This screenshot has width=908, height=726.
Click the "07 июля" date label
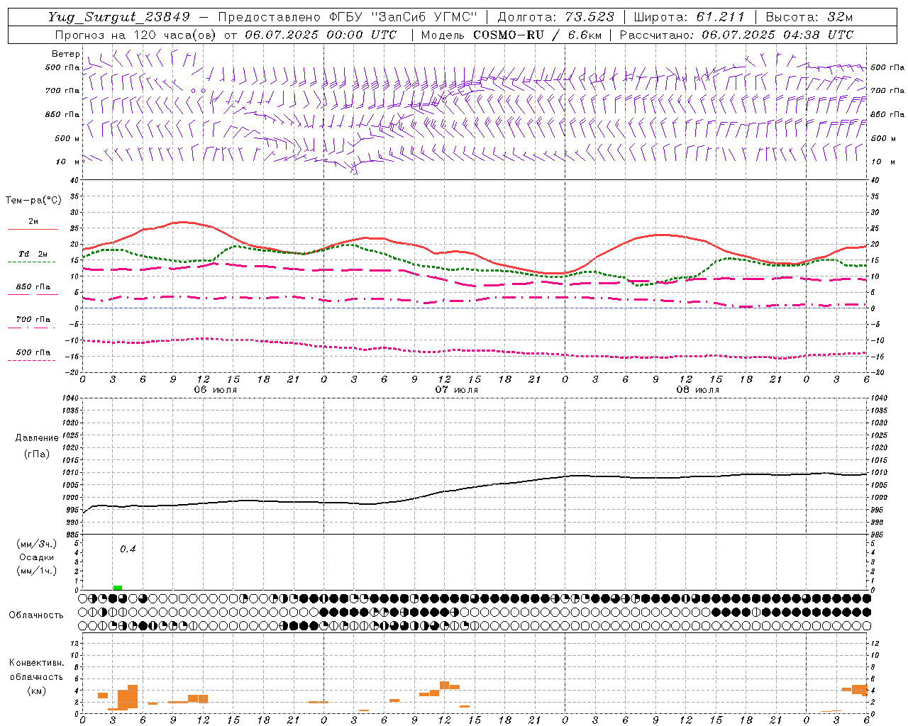tap(457, 390)
